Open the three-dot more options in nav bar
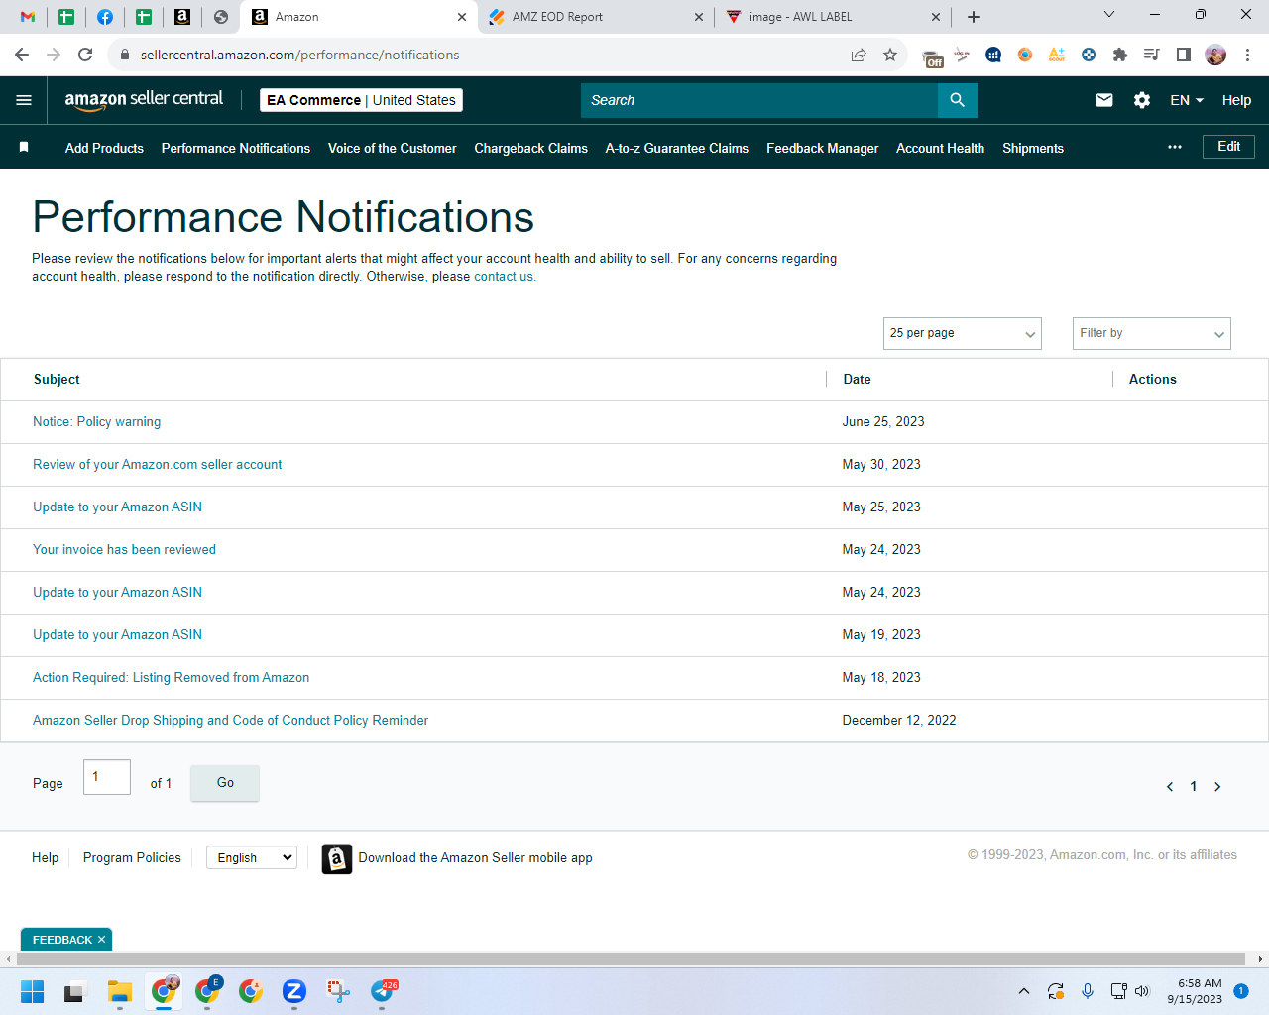Image resolution: width=1269 pixels, height=1015 pixels. pyautogui.click(x=1175, y=147)
